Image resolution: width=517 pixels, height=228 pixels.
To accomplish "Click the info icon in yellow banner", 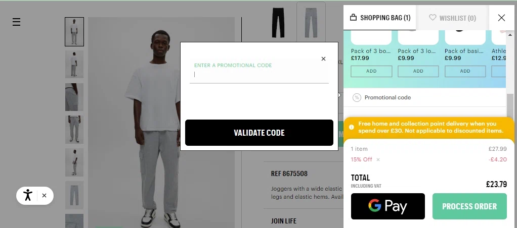I will pyautogui.click(x=352, y=127).
